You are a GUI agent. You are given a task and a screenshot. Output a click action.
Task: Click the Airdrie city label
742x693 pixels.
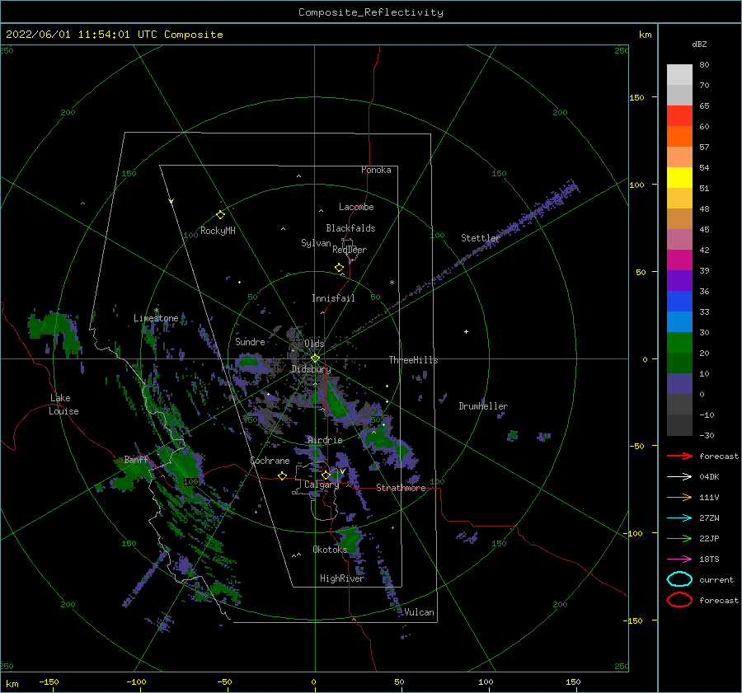pos(325,440)
